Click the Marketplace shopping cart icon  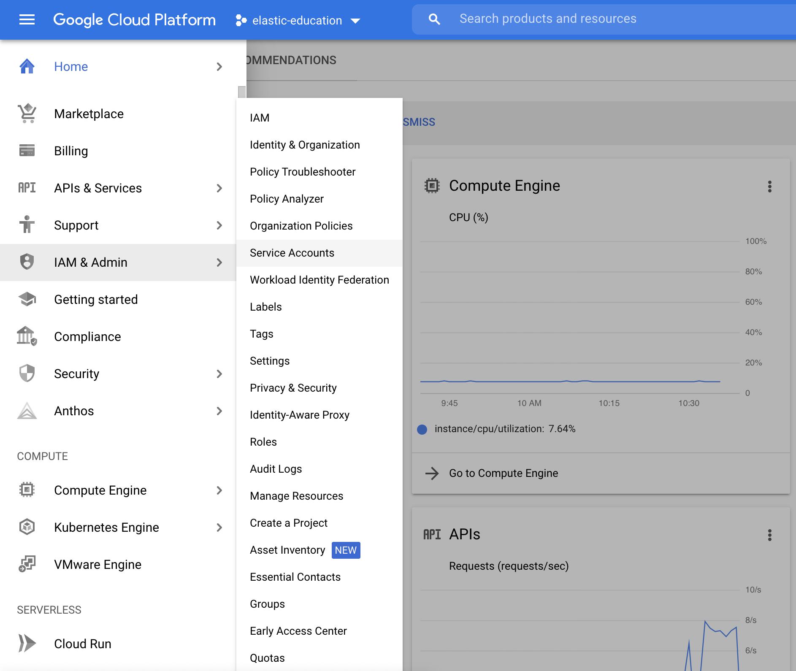pos(27,114)
